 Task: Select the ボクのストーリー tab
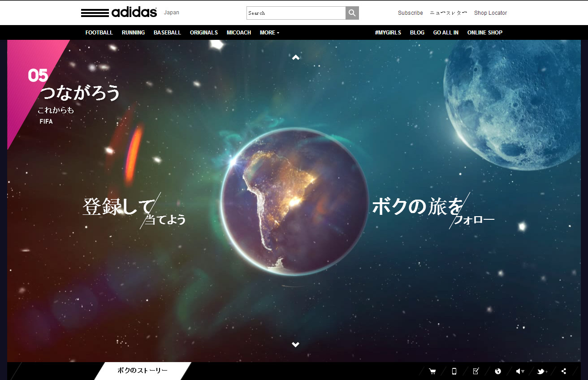click(143, 371)
